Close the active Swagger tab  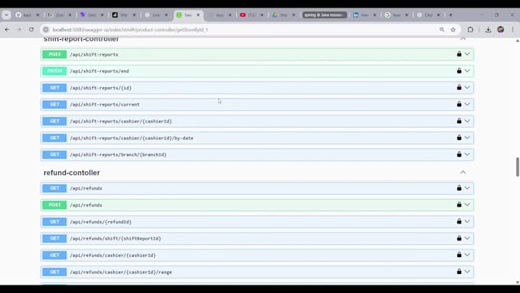tap(198, 15)
